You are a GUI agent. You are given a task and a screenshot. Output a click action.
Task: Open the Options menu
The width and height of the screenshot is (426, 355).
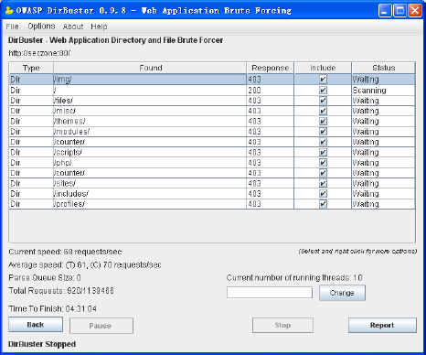pyautogui.click(x=41, y=27)
